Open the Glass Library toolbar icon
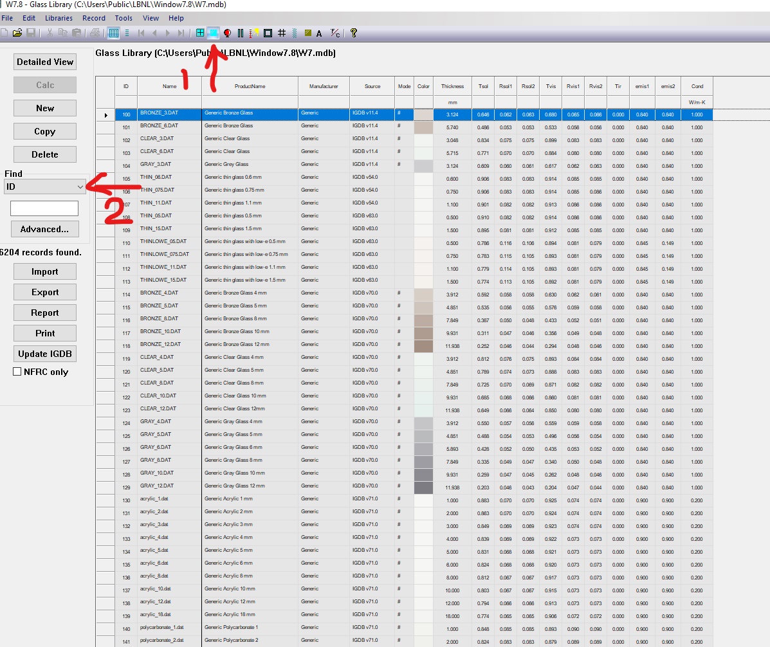 pyautogui.click(x=213, y=33)
